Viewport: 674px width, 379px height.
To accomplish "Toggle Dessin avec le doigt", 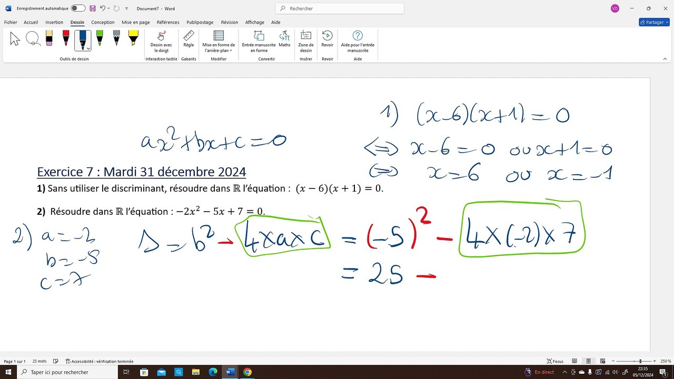I will pos(161,42).
